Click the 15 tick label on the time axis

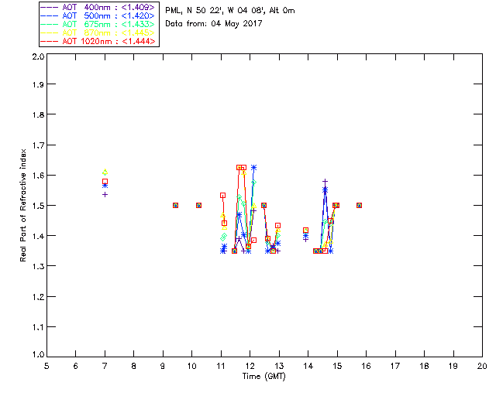(337, 366)
